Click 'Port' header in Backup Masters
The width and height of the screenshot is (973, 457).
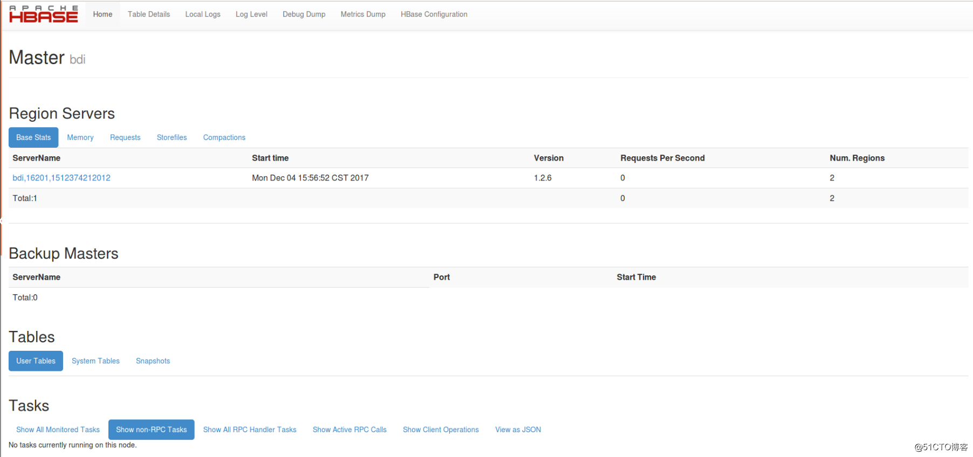[x=442, y=277]
